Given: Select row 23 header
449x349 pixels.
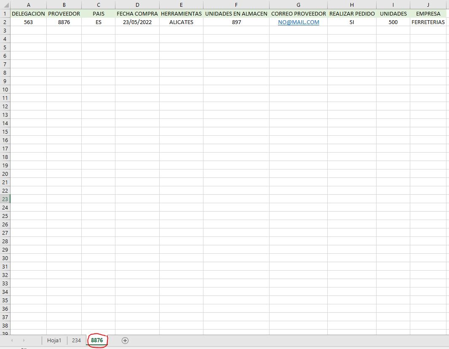Looking at the screenshot, I should point(5,199).
